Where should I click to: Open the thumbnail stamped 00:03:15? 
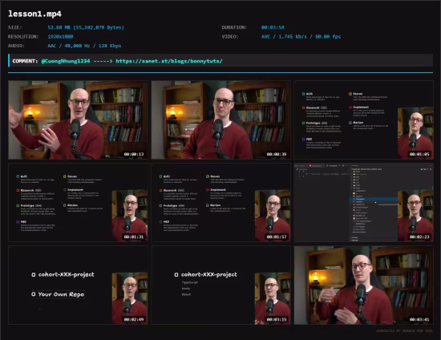click(x=220, y=285)
